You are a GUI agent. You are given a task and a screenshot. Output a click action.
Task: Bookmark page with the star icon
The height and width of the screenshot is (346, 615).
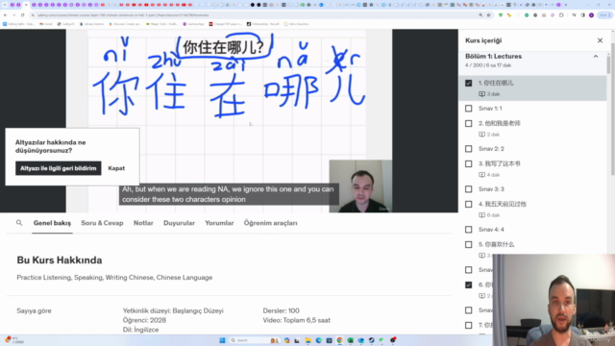coord(489,15)
